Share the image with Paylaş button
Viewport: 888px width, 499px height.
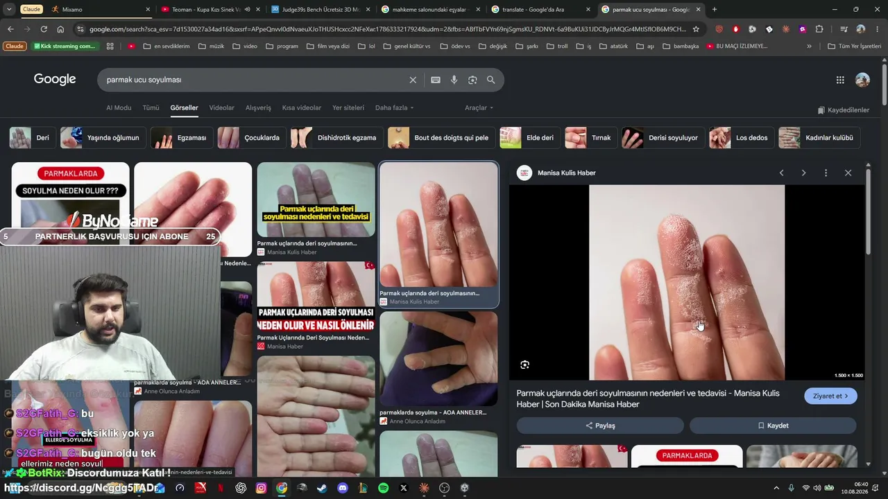pyautogui.click(x=600, y=426)
